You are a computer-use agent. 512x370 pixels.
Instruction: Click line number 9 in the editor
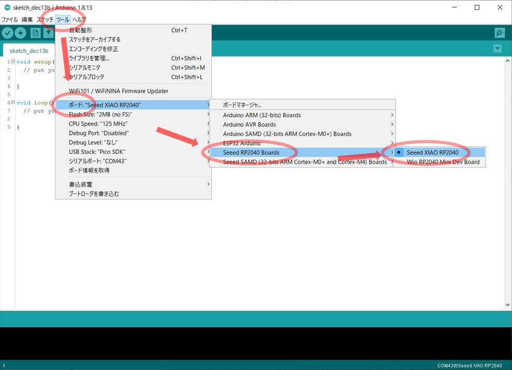point(9,127)
